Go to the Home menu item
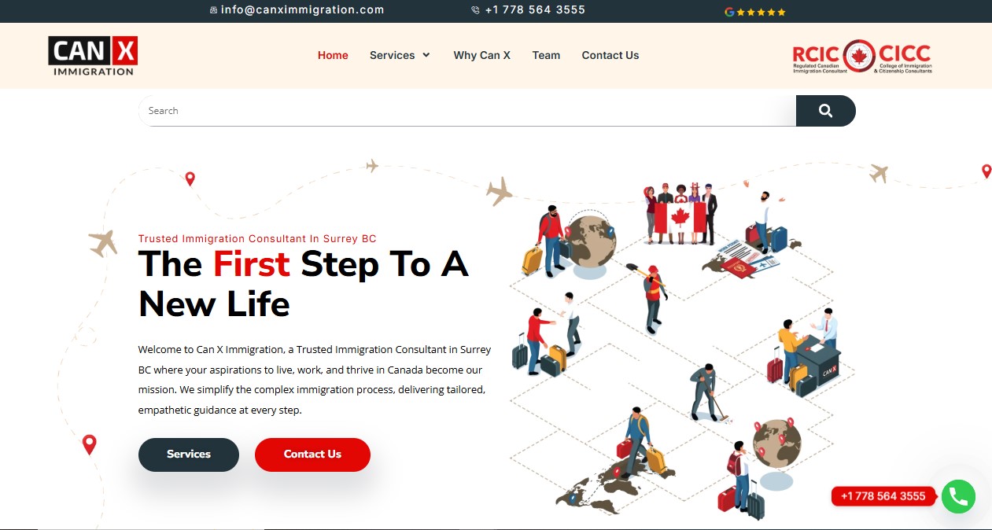Screen dimensions: 992x530 tap(333, 55)
